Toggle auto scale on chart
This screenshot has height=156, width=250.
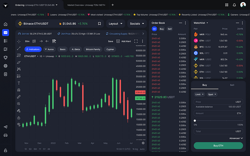point(142,149)
